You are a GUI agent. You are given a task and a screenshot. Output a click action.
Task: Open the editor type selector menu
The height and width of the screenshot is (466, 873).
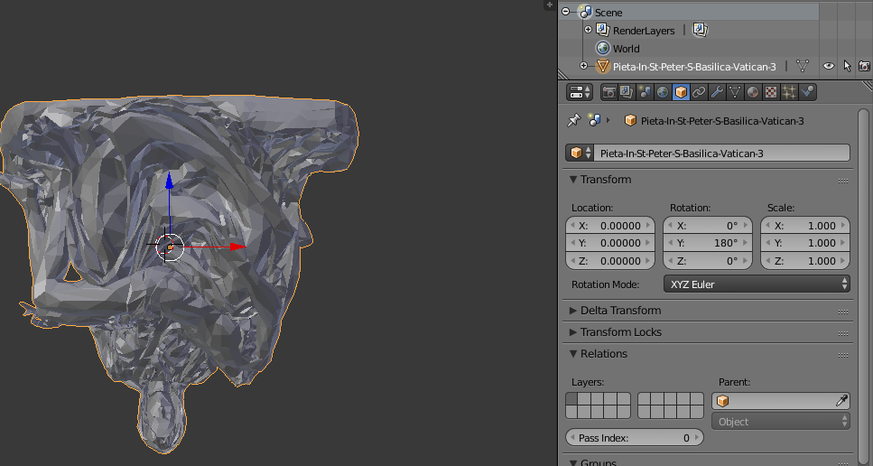[580, 92]
